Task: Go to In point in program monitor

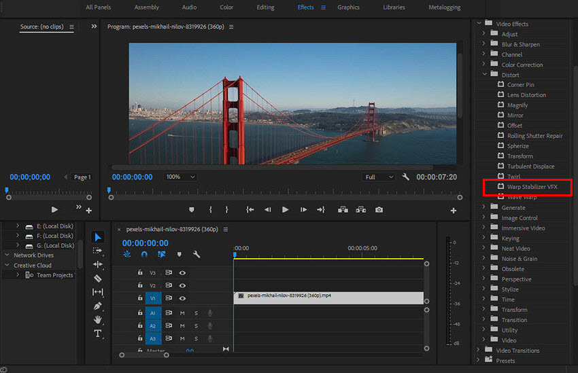Action: click(250, 209)
